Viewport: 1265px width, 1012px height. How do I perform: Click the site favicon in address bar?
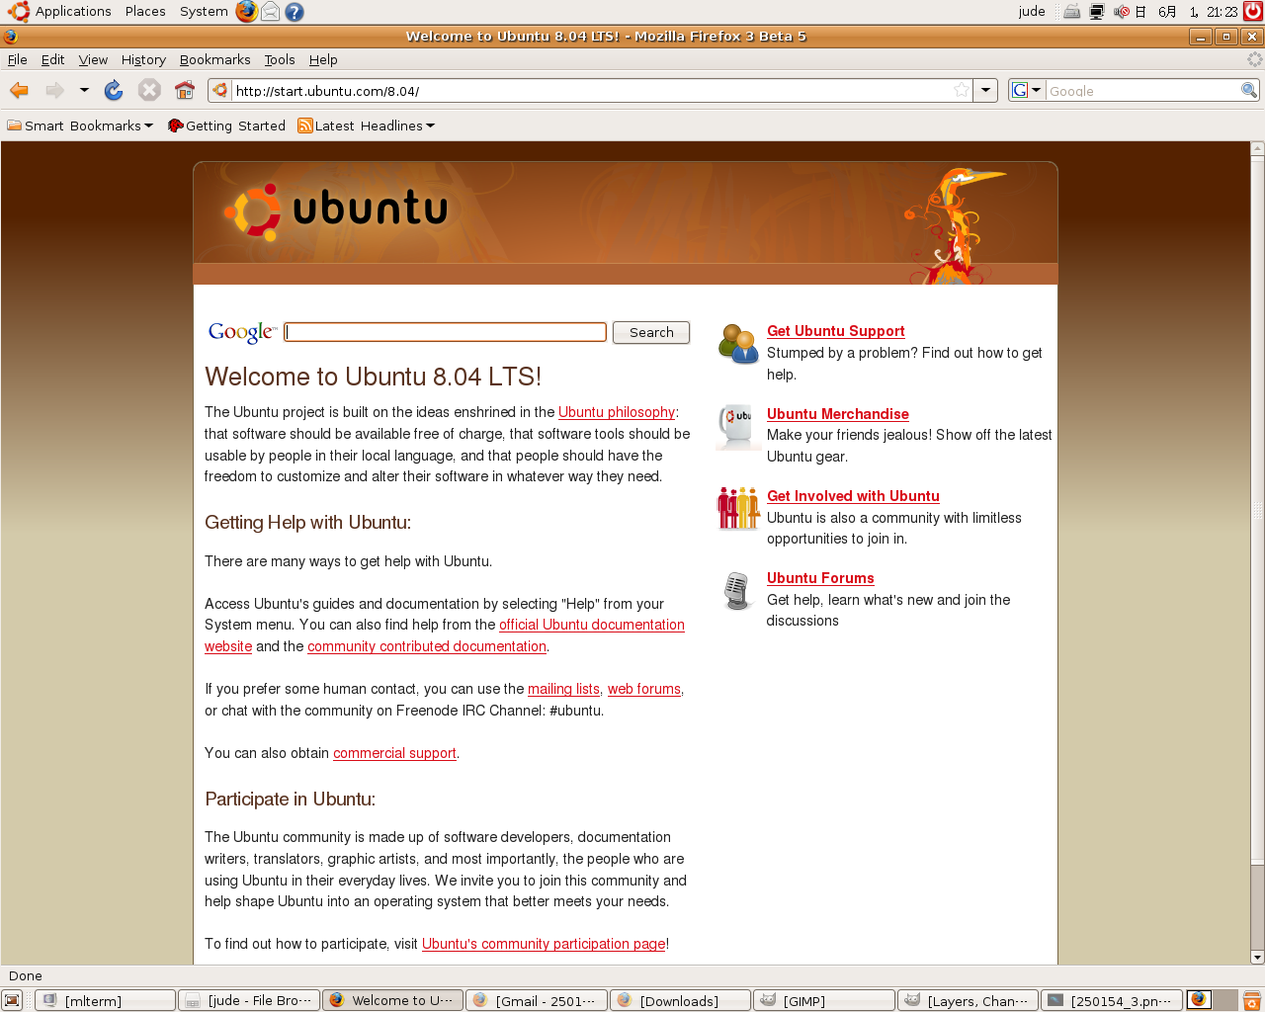[x=220, y=91]
